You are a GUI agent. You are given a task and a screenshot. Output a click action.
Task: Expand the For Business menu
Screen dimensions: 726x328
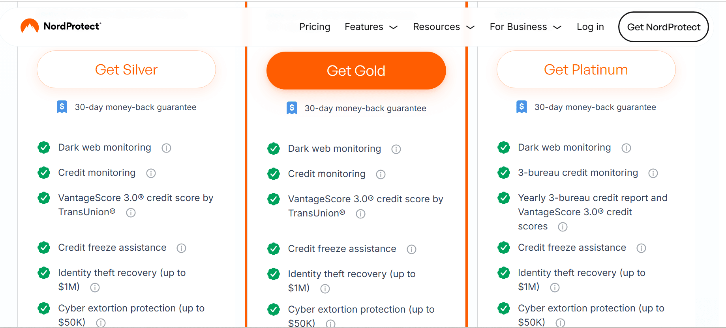tap(525, 27)
